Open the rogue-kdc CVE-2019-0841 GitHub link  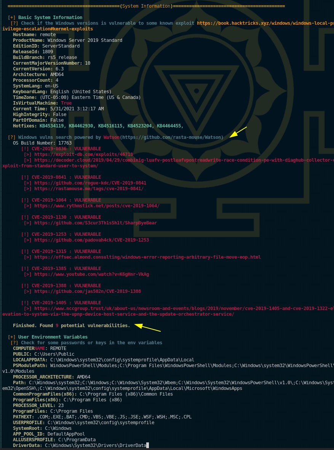pyautogui.click(x=90, y=183)
